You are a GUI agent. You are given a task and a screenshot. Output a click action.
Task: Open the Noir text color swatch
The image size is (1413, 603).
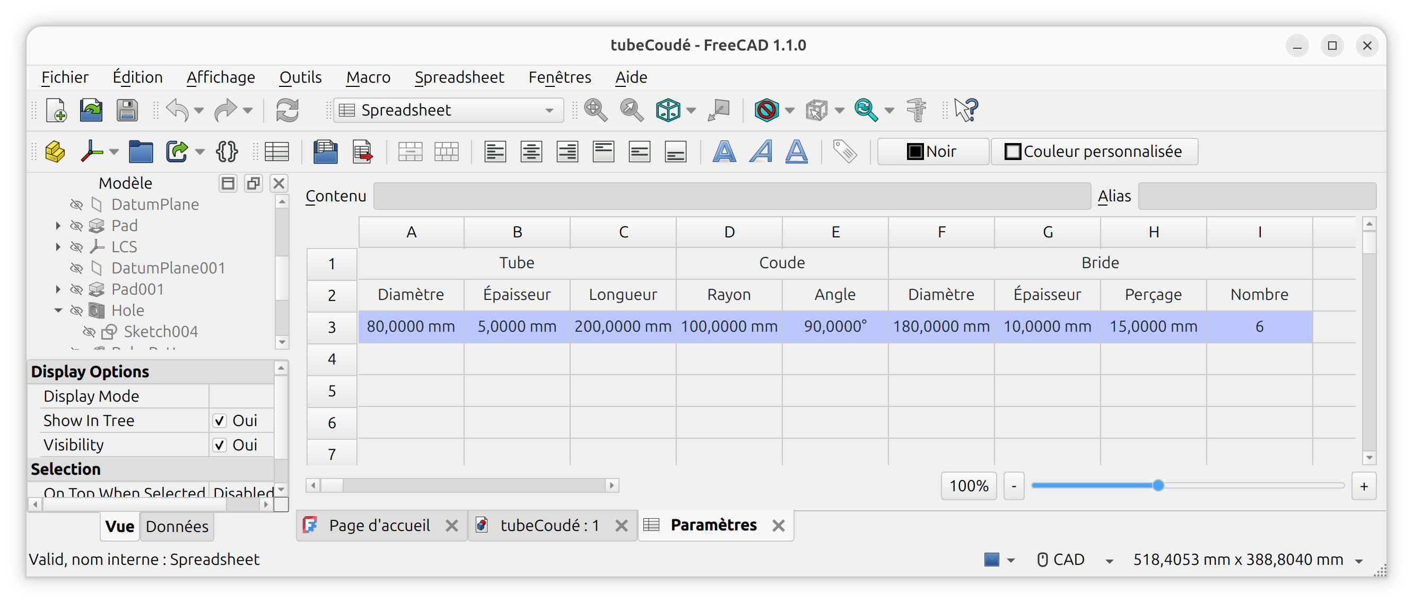pos(932,152)
